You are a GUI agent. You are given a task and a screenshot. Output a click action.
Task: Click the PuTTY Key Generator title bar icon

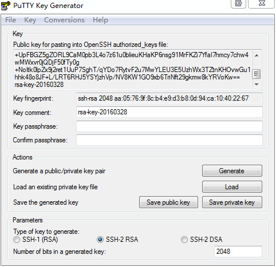click(x=5, y=6)
